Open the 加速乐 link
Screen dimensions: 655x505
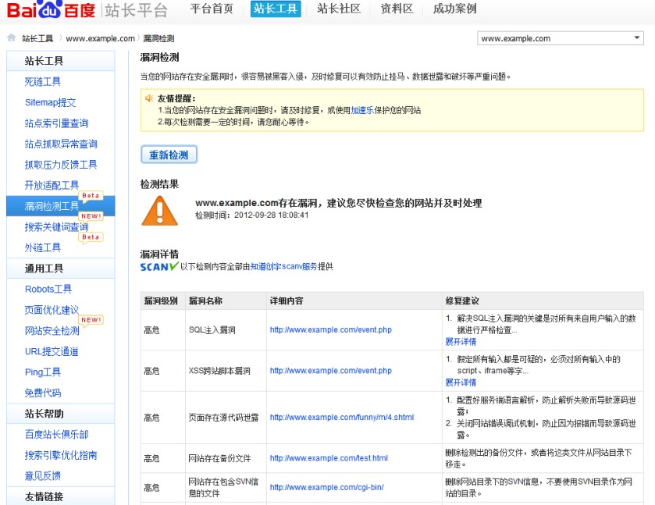click(x=361, y=111)
